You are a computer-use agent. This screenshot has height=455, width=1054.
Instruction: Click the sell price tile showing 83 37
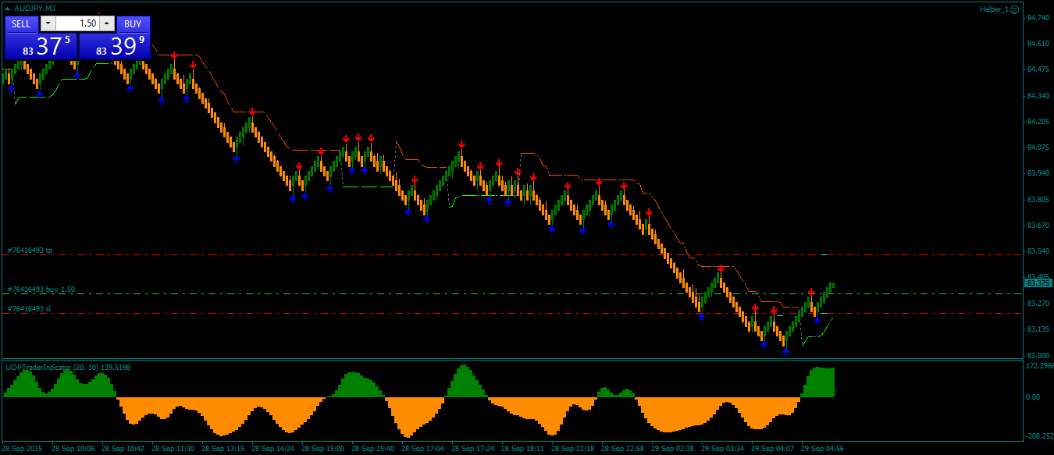click(41, 46)
